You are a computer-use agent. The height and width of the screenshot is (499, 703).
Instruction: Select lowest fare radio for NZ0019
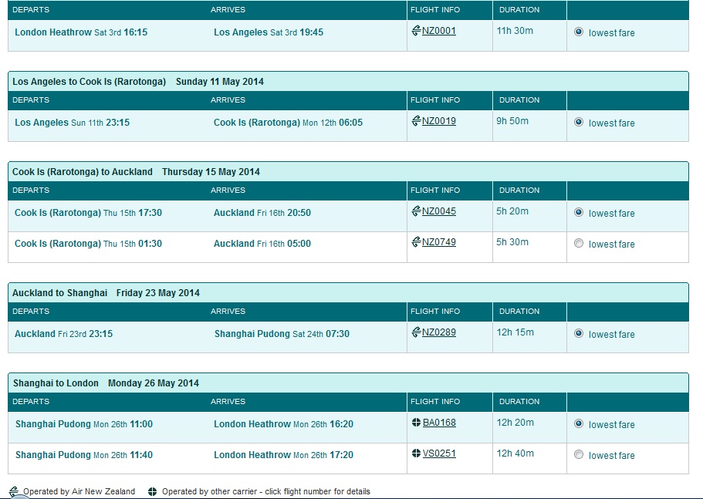[x=579, y=122]
